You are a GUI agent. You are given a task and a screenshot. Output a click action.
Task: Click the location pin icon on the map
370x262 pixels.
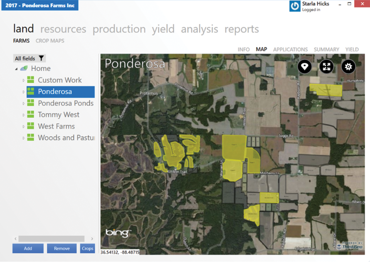point(304,67)
